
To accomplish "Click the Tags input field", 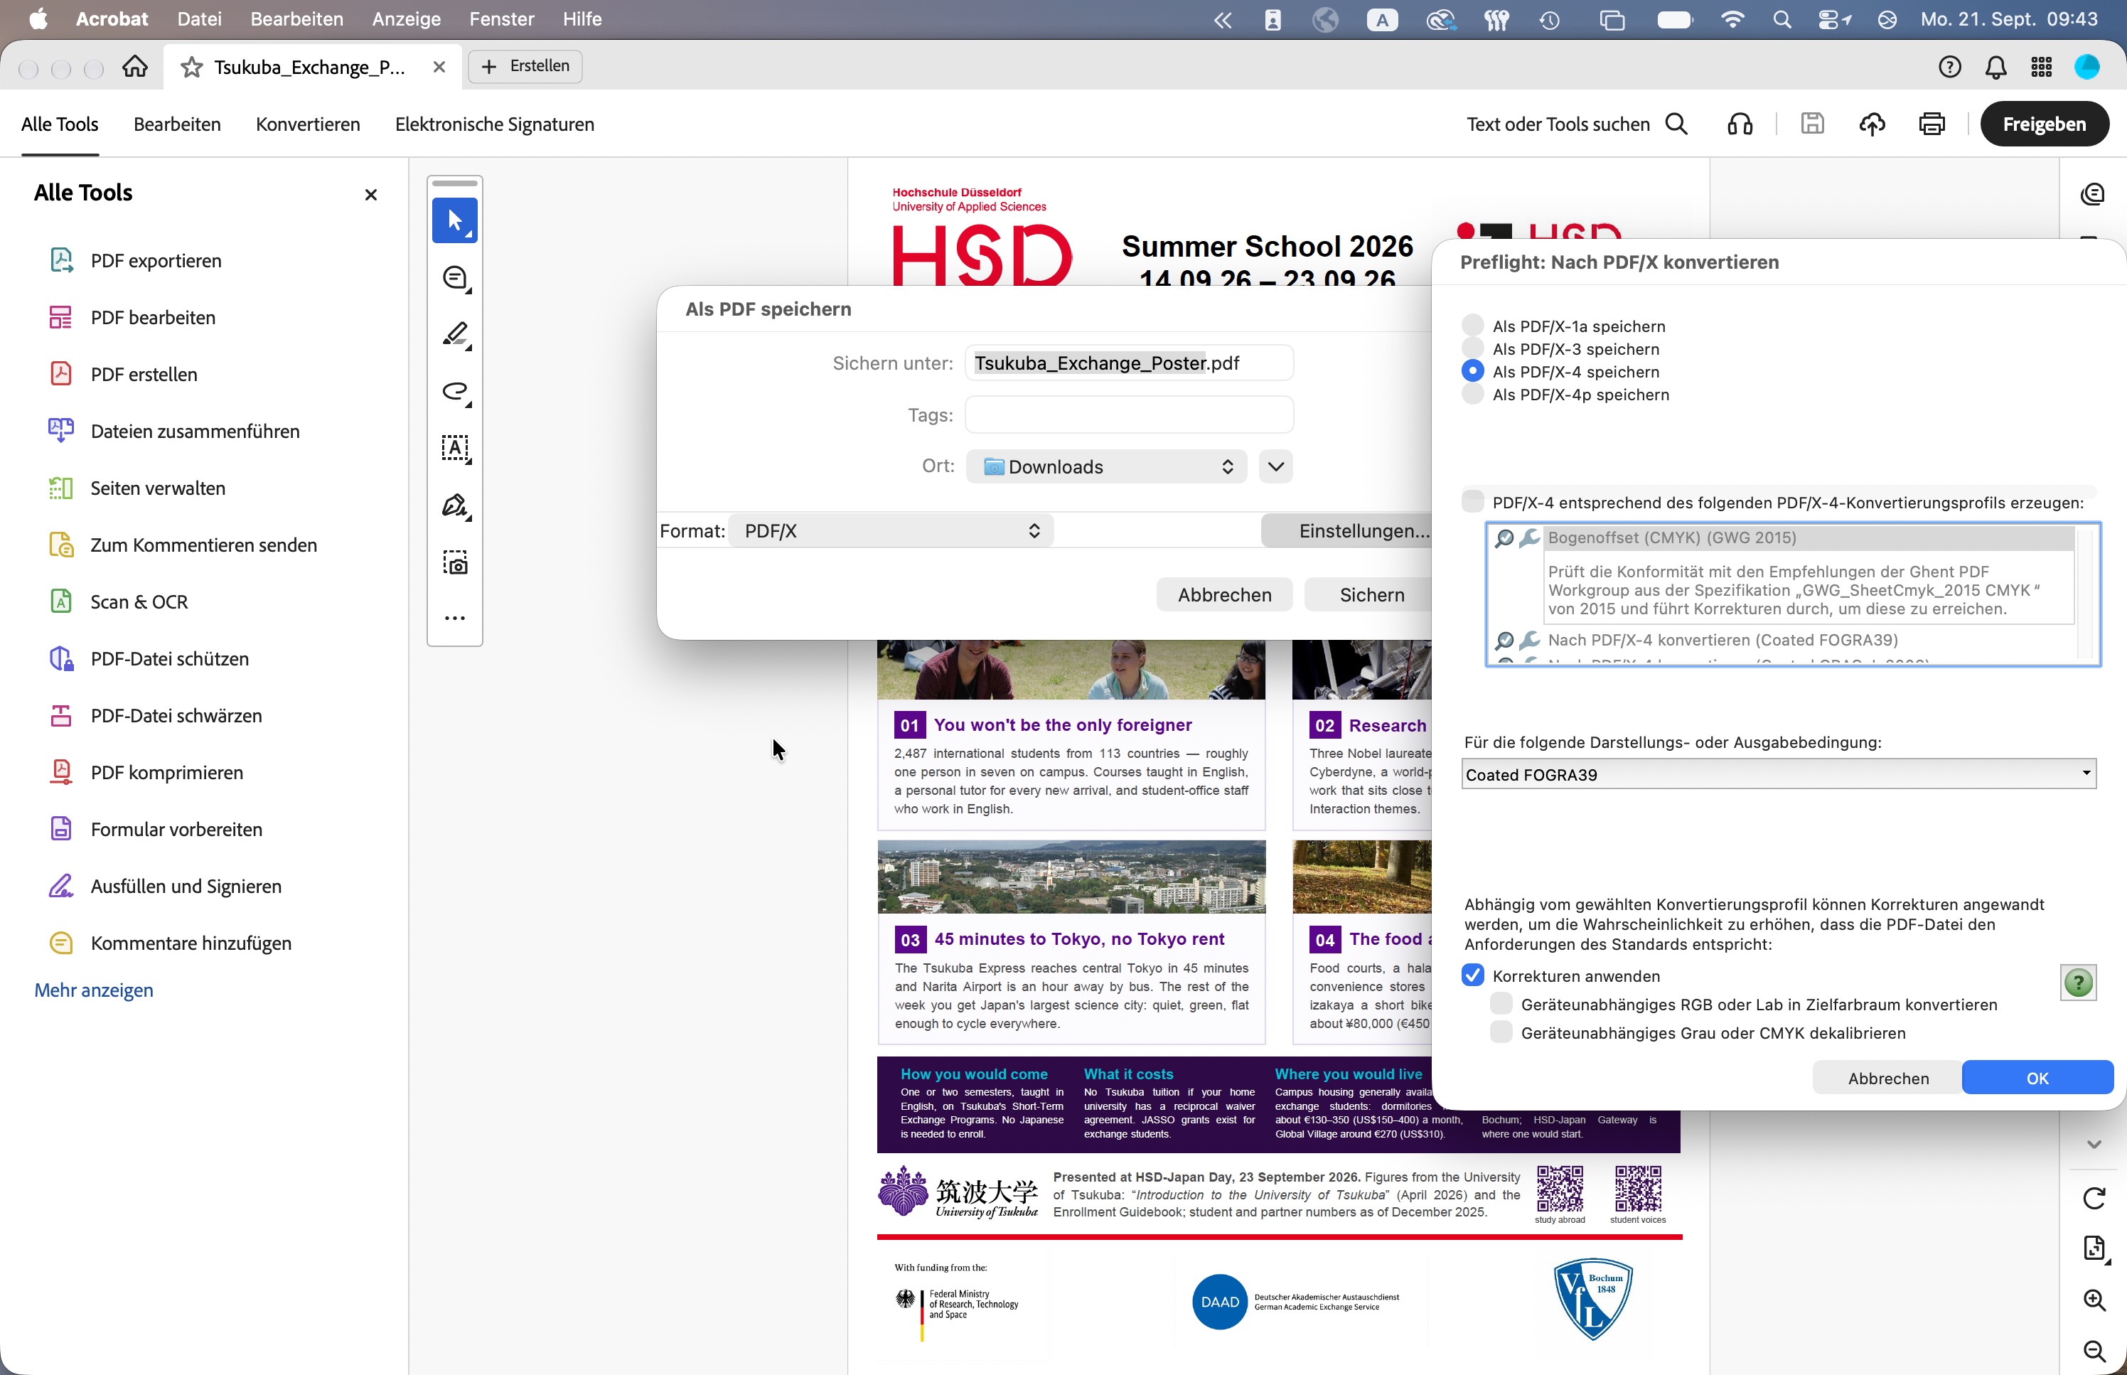I will pos(1129,415).
